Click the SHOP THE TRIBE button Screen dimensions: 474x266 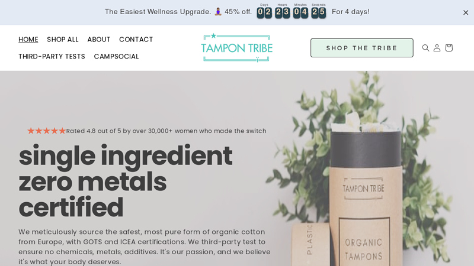coord(362,48)
